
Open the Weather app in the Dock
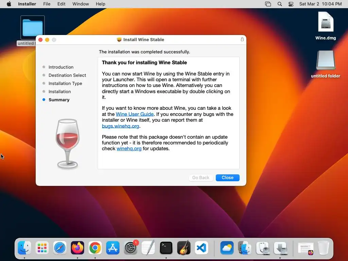coord(227,248)
